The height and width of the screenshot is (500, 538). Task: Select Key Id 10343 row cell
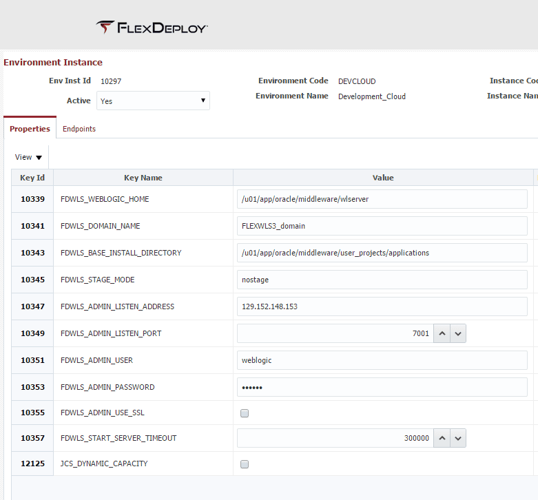tap(32, 253)
